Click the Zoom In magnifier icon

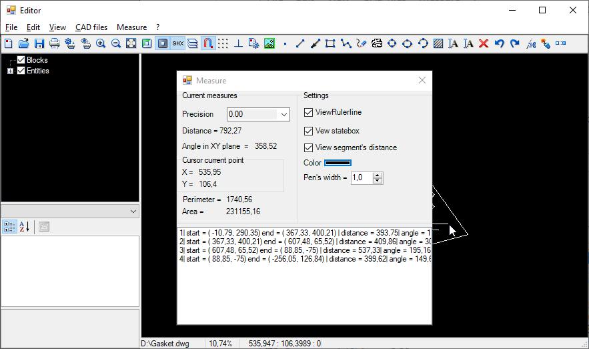point(101,43)
